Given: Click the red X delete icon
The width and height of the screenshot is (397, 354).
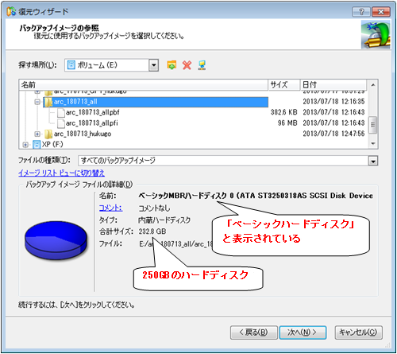Looking at the screenshot, I should pyautogui.click(x=187, y=65).
